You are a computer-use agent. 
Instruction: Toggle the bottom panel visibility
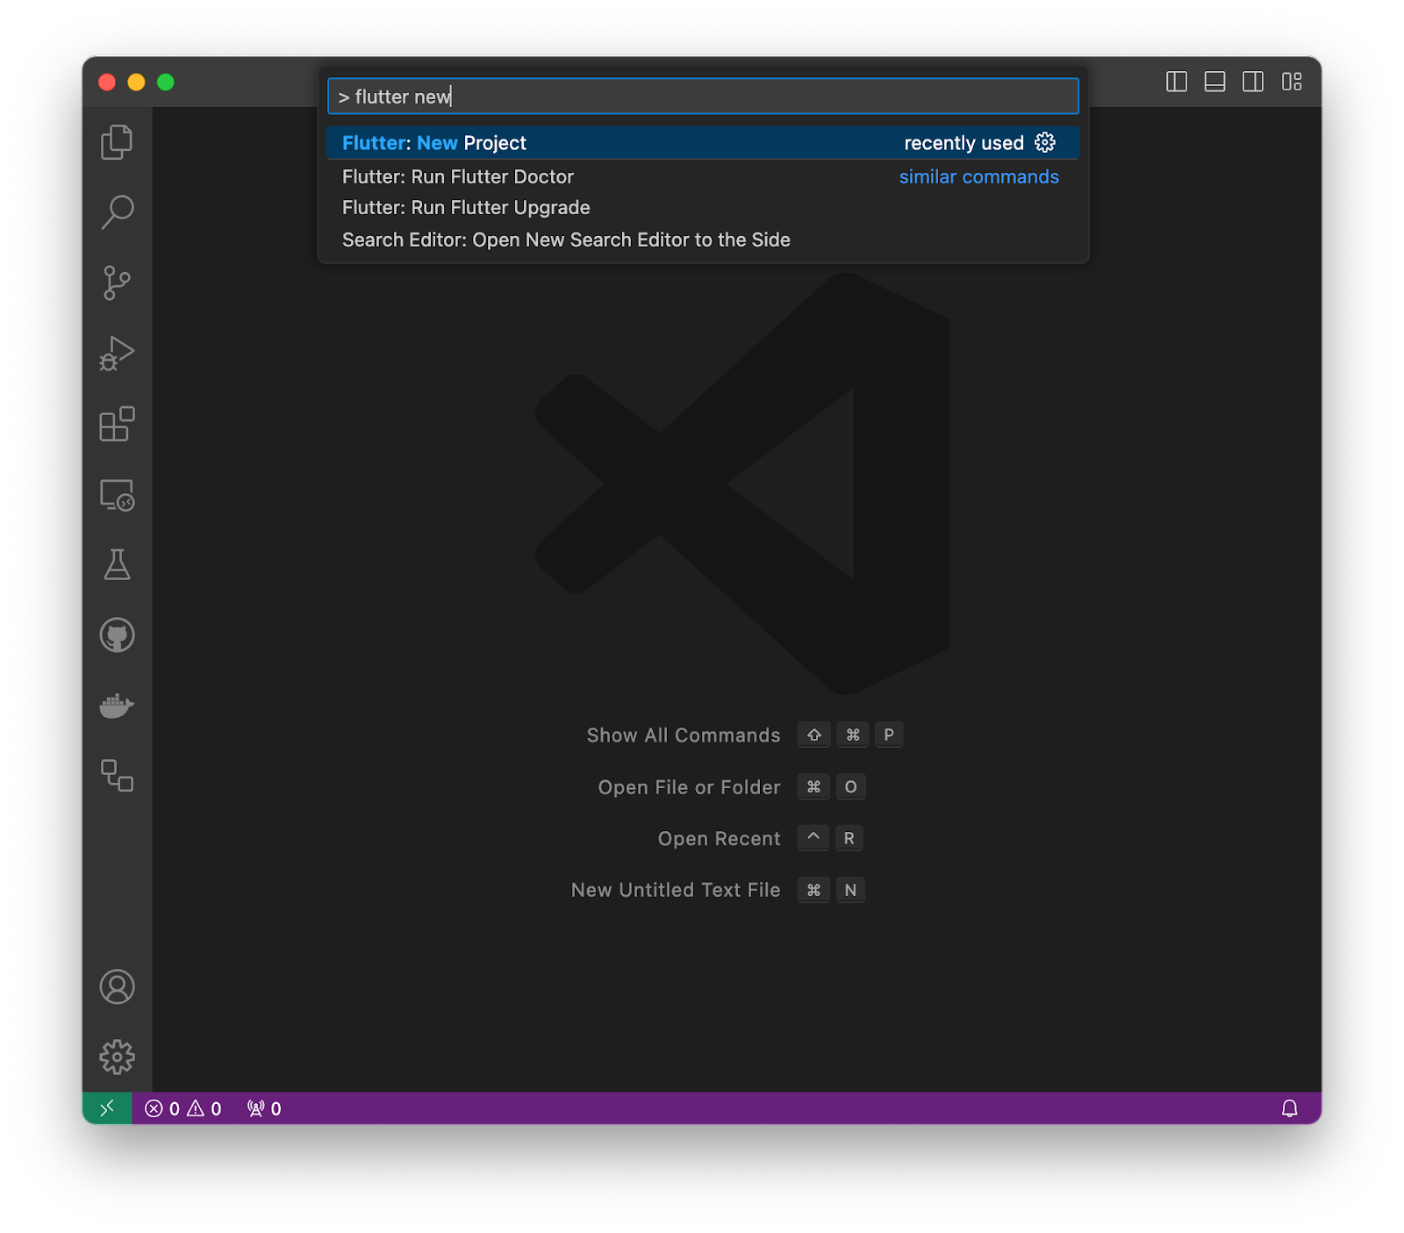(x=1215, y=82)
